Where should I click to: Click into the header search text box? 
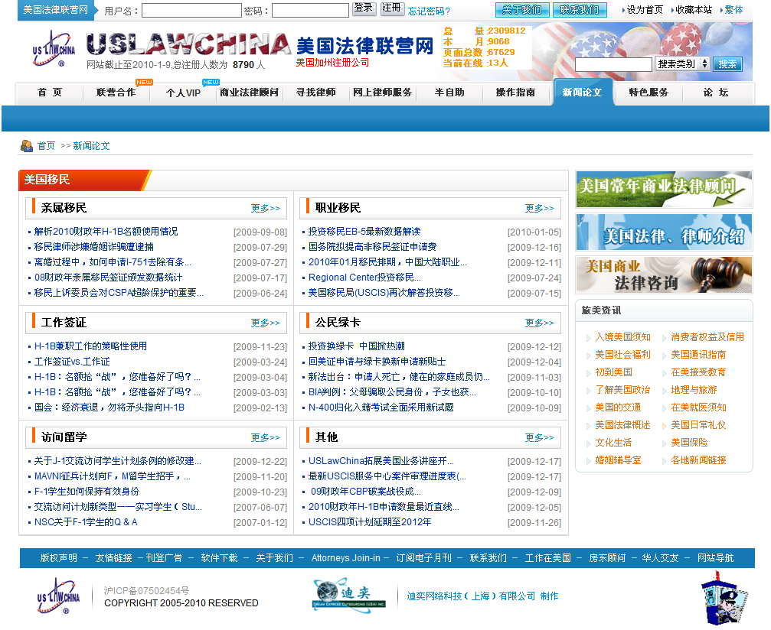(613, 64)
